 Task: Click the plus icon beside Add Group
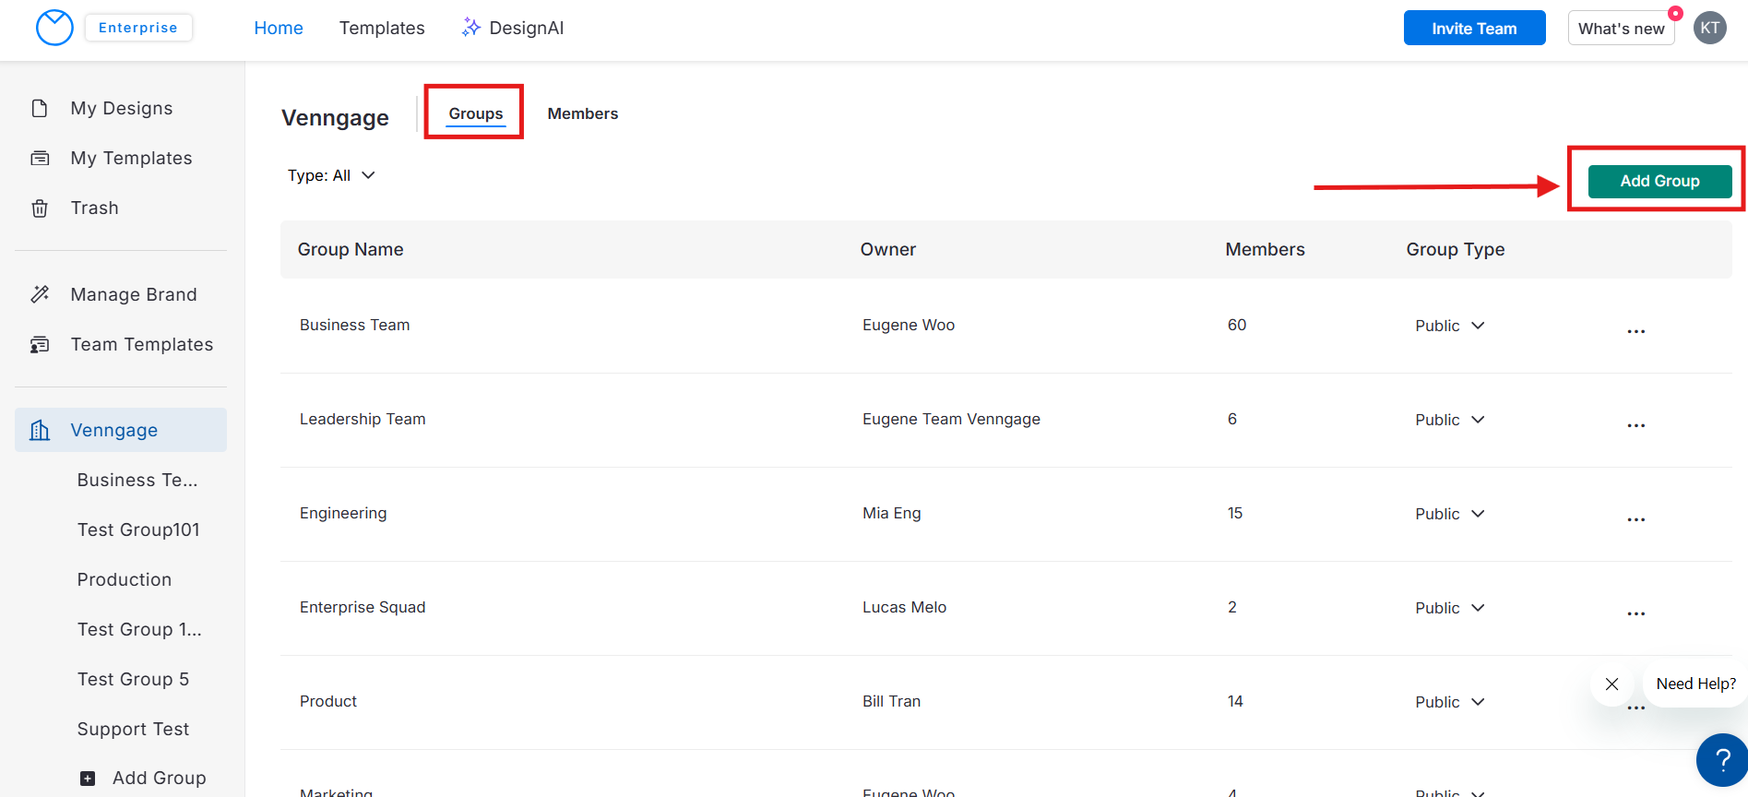tap(88, 778)
